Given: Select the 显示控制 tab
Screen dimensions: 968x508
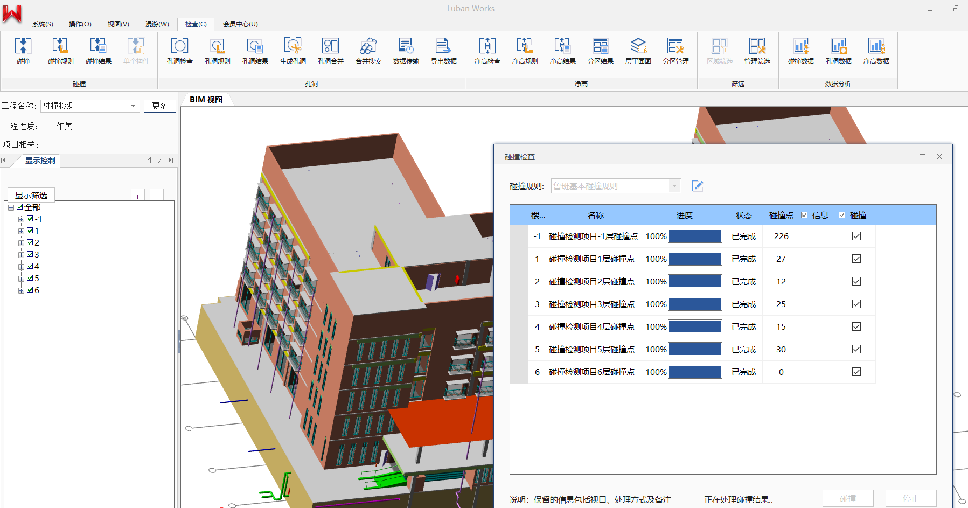Looking at the screenshot, I should click(x=40, y=161).
